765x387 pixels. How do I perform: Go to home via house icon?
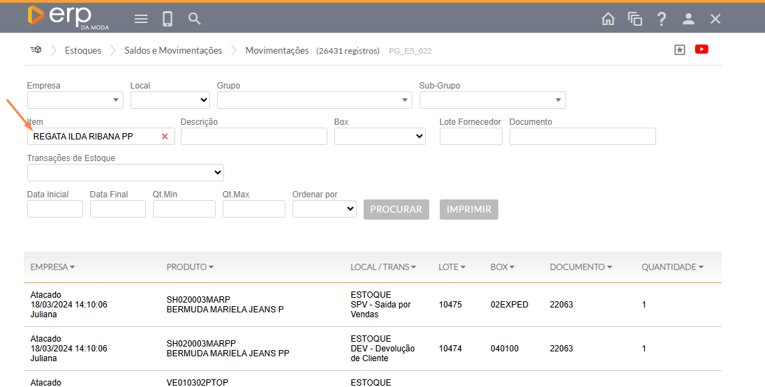coord(608,19)
